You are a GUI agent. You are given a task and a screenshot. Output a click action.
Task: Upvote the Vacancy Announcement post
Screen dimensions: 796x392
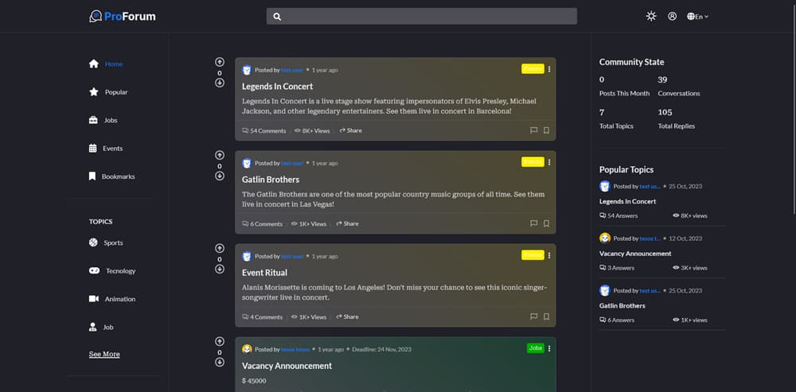(220, 341)
